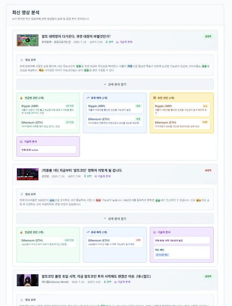232x306 pixels.
Task: Click highlighted 지지 keyword in second summary
Action: 52,200
